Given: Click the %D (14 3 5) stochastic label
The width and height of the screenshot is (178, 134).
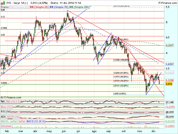Looking at the screenshot, I should tap(13, 101).
